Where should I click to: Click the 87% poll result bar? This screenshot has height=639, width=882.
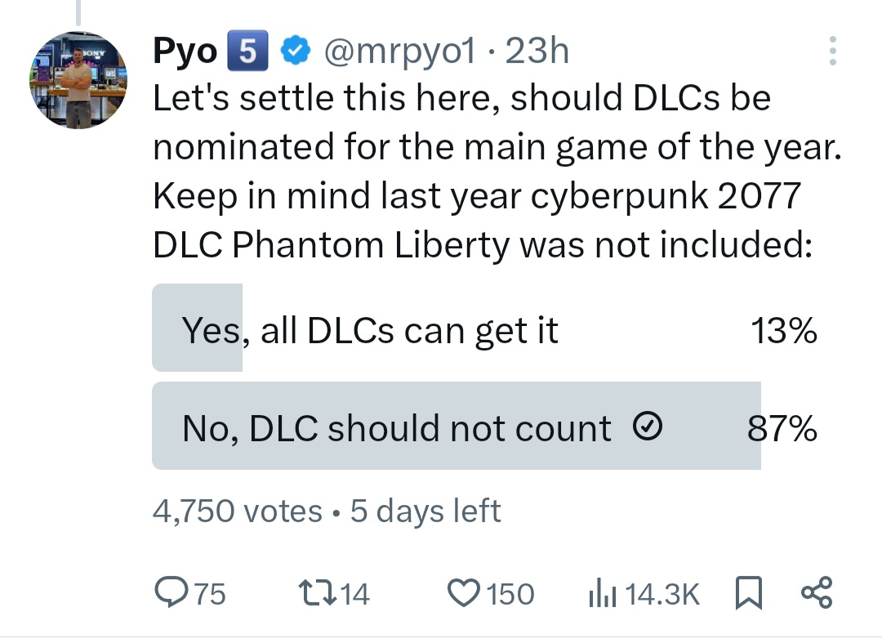click(x=457, y=426)
